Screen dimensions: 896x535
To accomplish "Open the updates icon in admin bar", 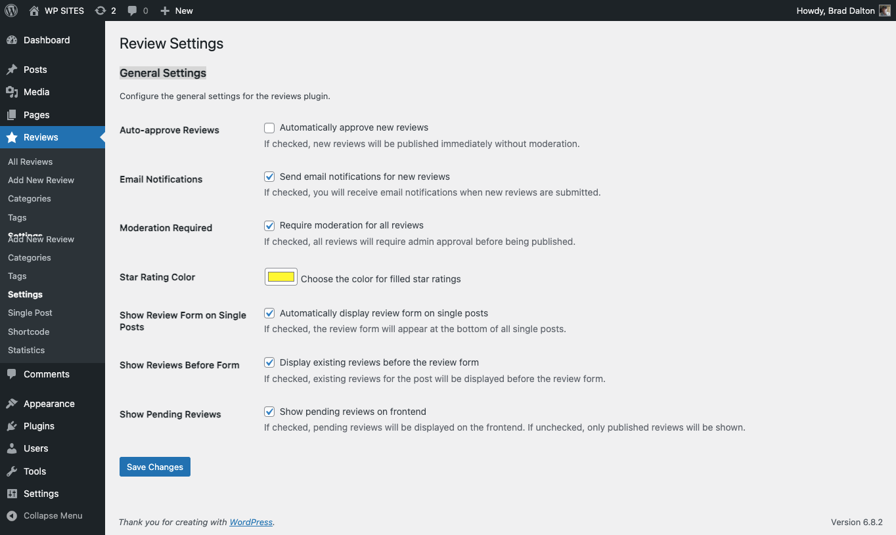I will (x=101, y=11).
